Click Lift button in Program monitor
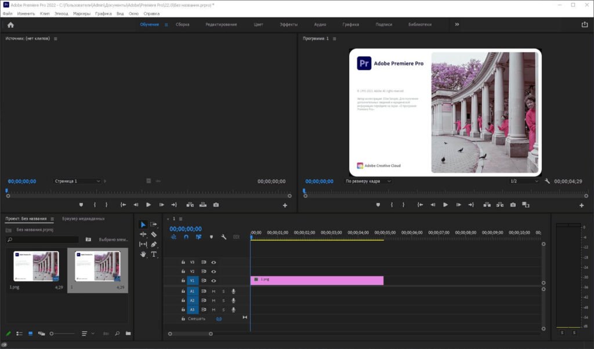Image resolution: width=594 pixels, height=349 pixels. coord(487,205)
